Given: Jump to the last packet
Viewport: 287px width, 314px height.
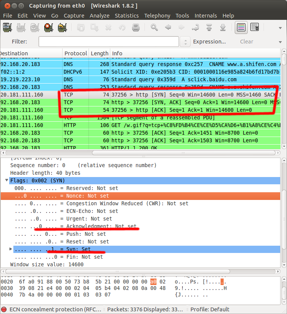Looking at the screenshot, I should [x=223, y=27].
